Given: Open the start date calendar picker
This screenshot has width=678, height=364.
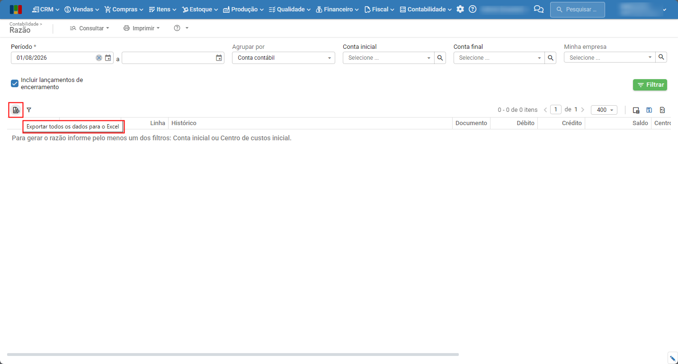Looking at the screenshot, I should click(x=108, y=58).
